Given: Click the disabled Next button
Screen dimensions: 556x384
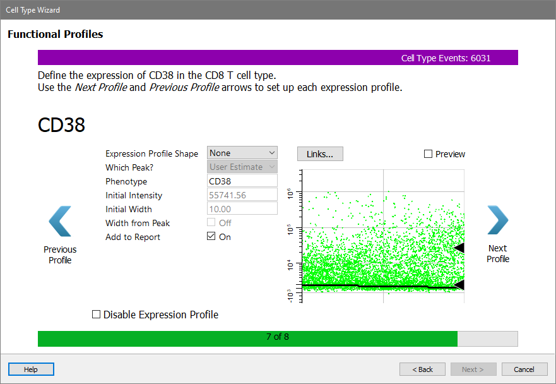Looking at the screenshot, I should tap(473, 369).
